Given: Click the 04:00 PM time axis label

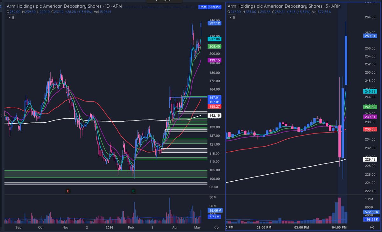Looking at the screenshot, I should coord(339,228).
